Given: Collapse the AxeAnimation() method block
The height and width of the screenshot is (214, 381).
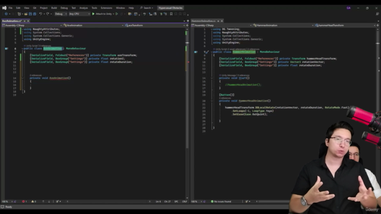Looking at the screenshot, I should click(x=23, y=78).
